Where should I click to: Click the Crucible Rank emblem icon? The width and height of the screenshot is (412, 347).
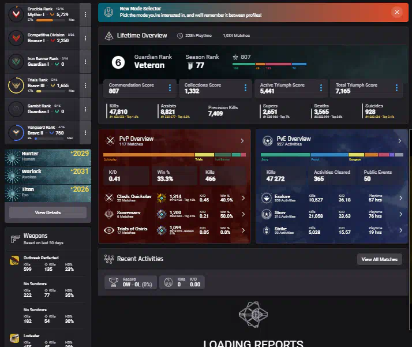pos(16,14)
